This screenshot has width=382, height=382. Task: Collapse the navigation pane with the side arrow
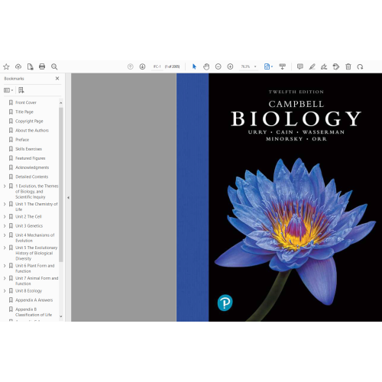click(68, 198)
